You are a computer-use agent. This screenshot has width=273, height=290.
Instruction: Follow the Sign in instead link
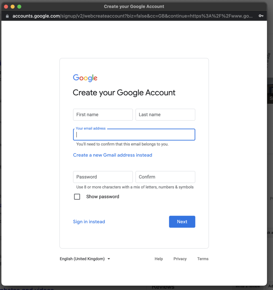click(x=89, y=222)
